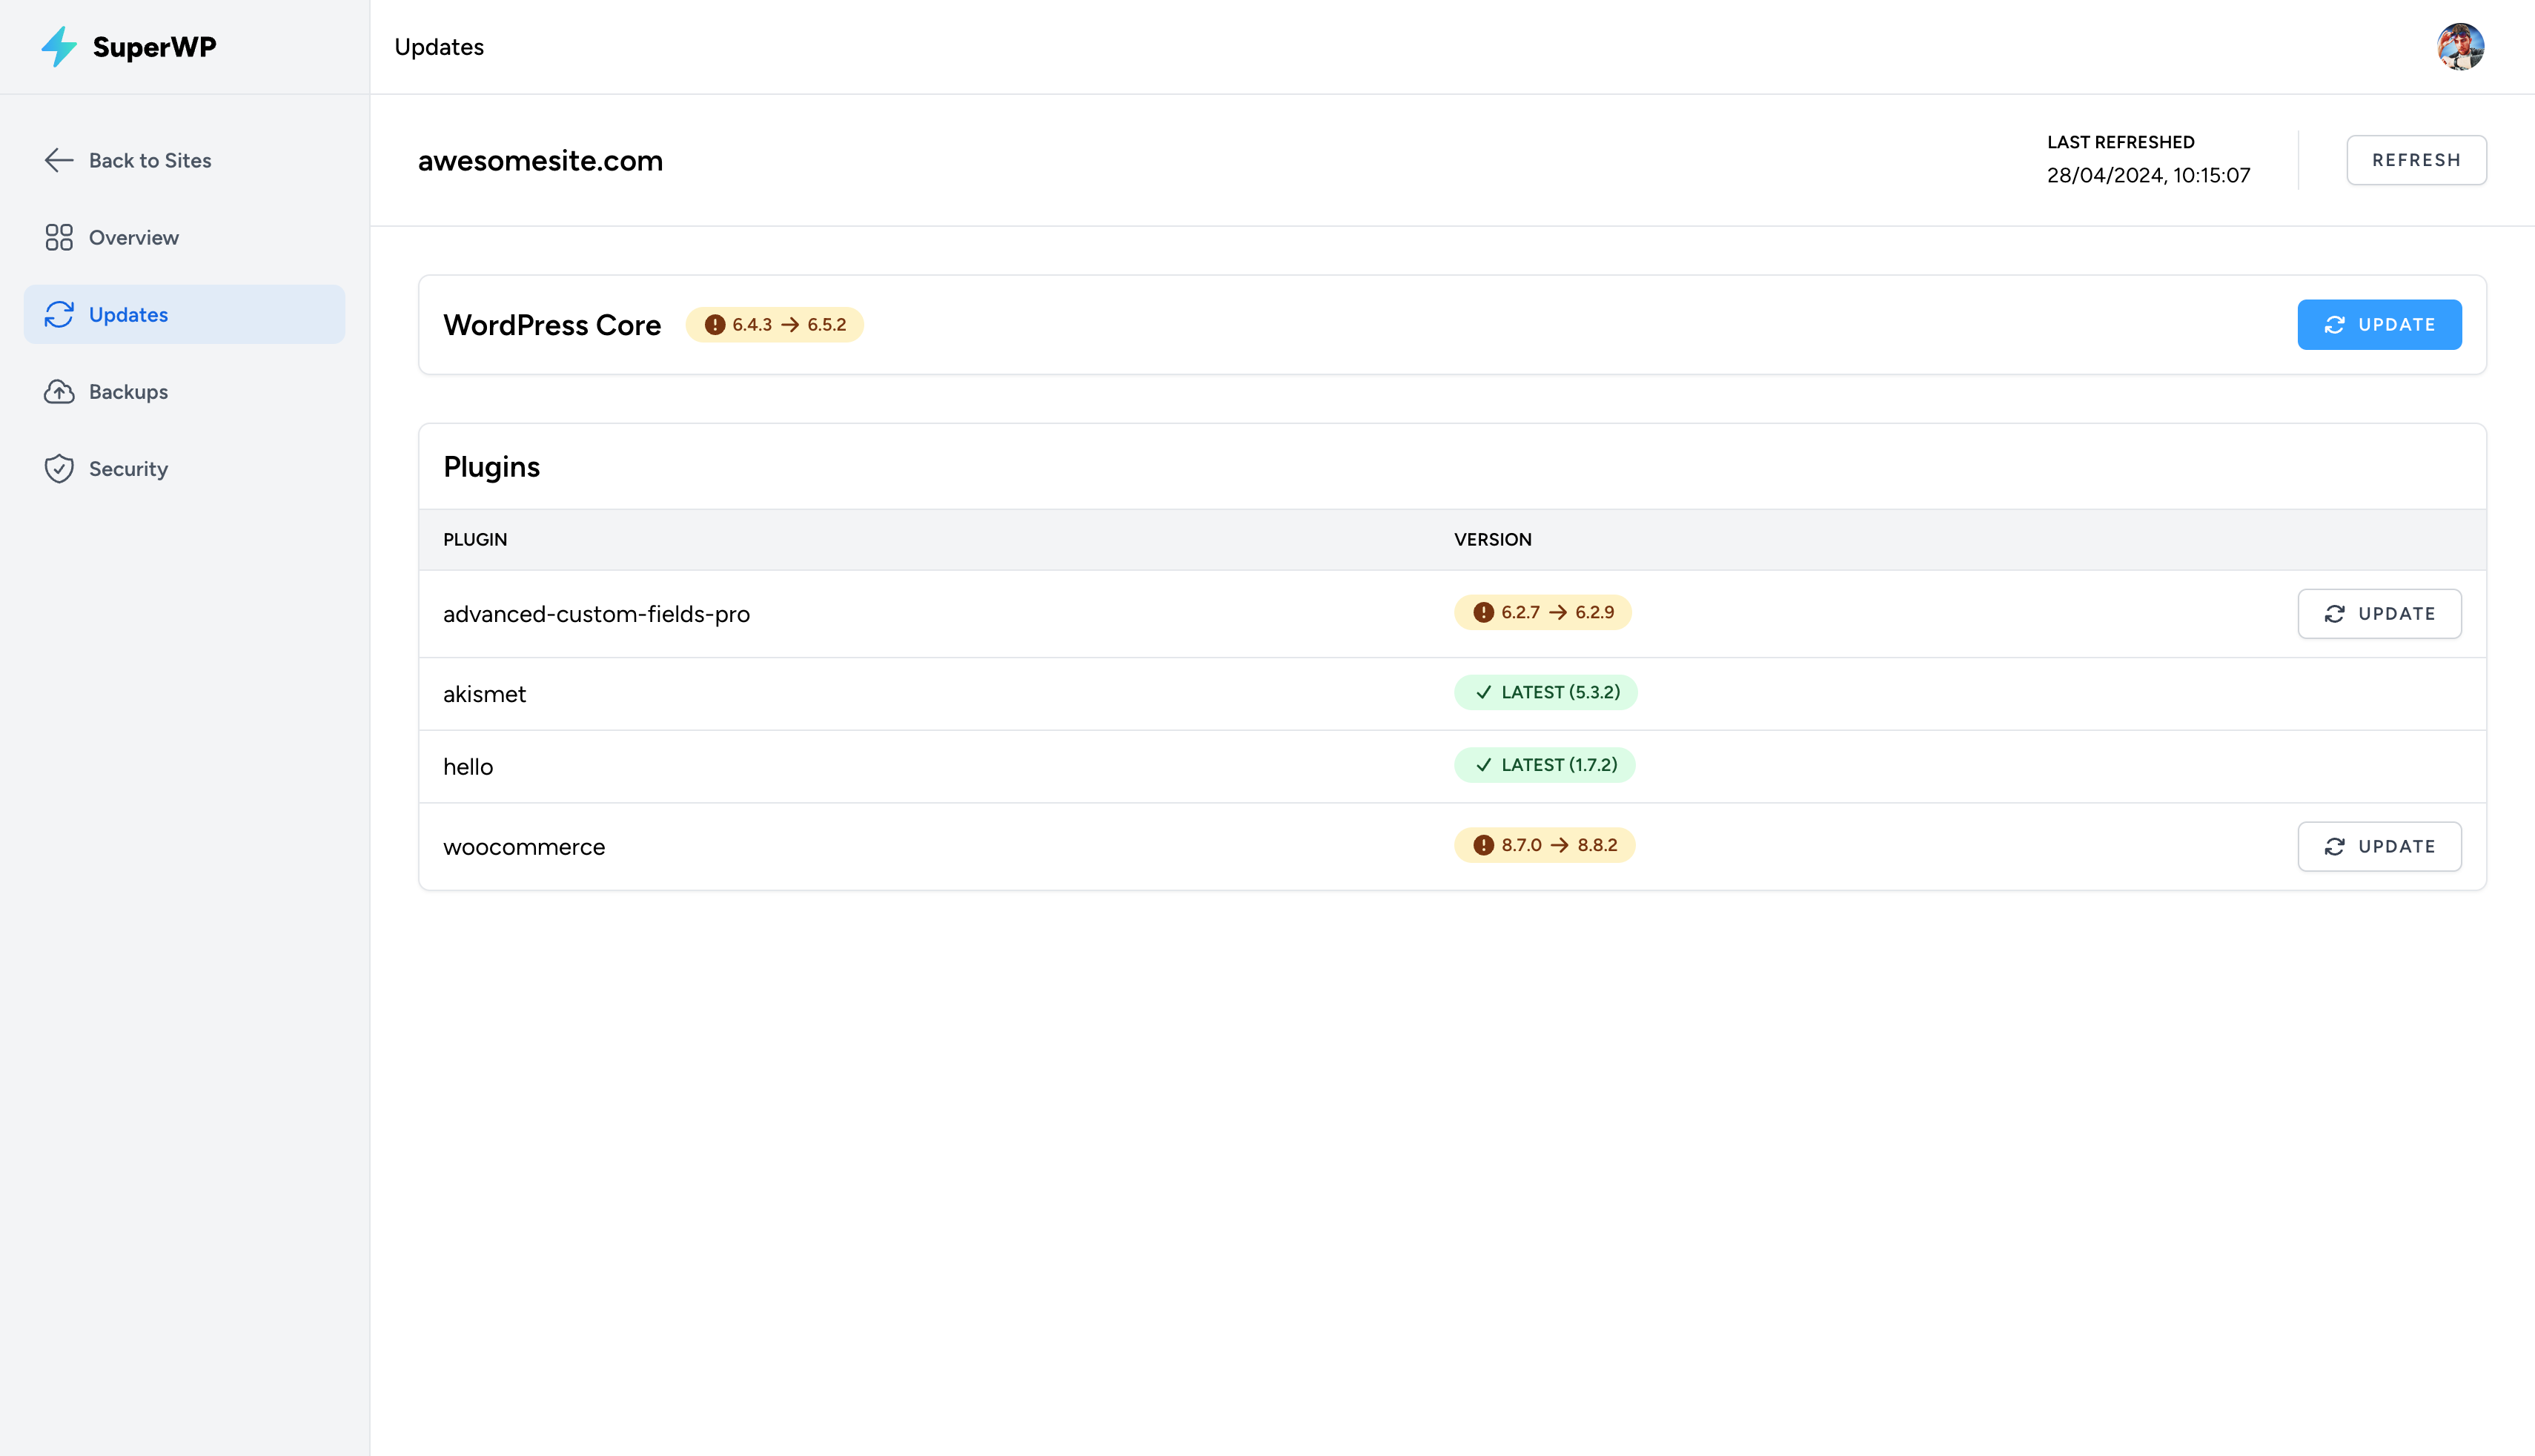
Task: Click the WordPress Core heading
Action: click(551, 325)
